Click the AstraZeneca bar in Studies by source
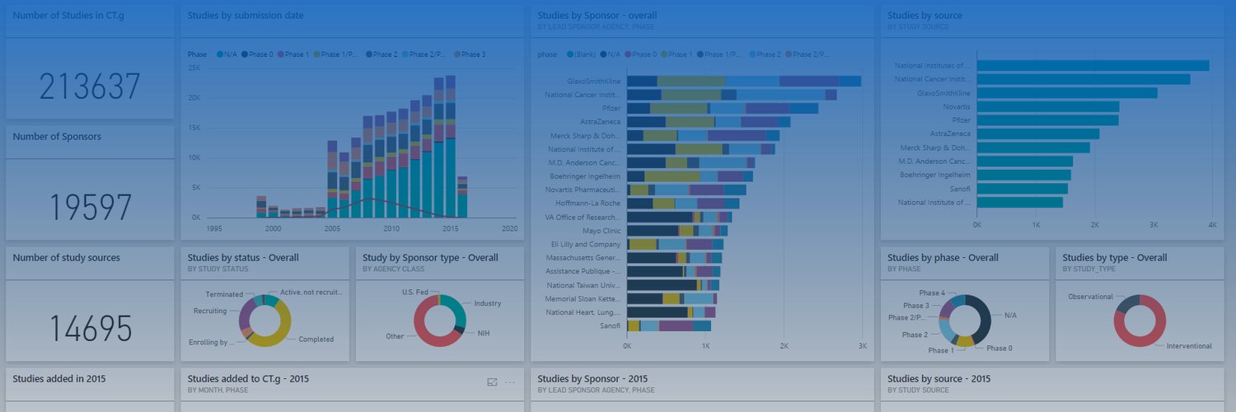1236x412 pixels. coord(1038,133)
